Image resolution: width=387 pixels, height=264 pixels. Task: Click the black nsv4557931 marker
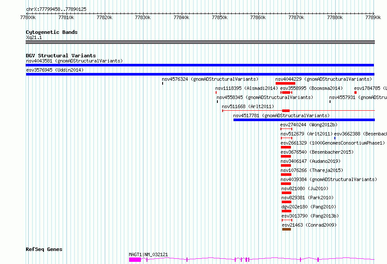point(330,102)
